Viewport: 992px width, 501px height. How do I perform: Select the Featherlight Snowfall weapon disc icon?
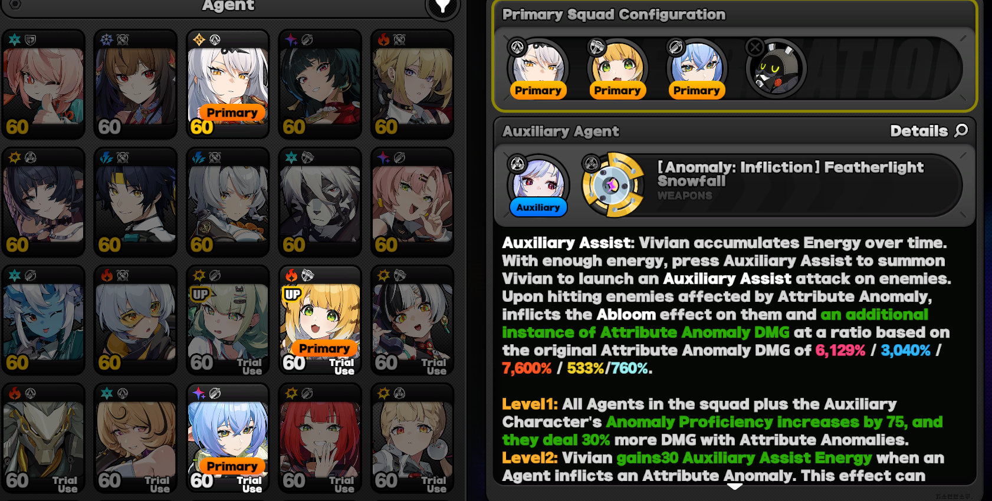click(612, 185)
